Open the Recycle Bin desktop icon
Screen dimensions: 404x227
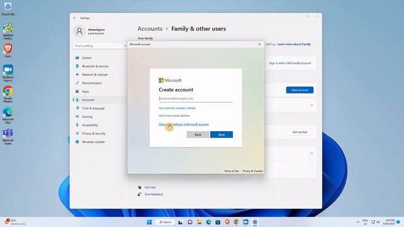(8, 8)
